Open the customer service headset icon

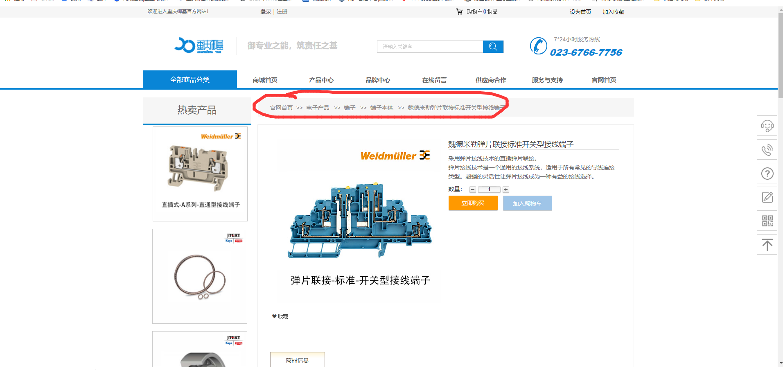click(x=767, y=126)
